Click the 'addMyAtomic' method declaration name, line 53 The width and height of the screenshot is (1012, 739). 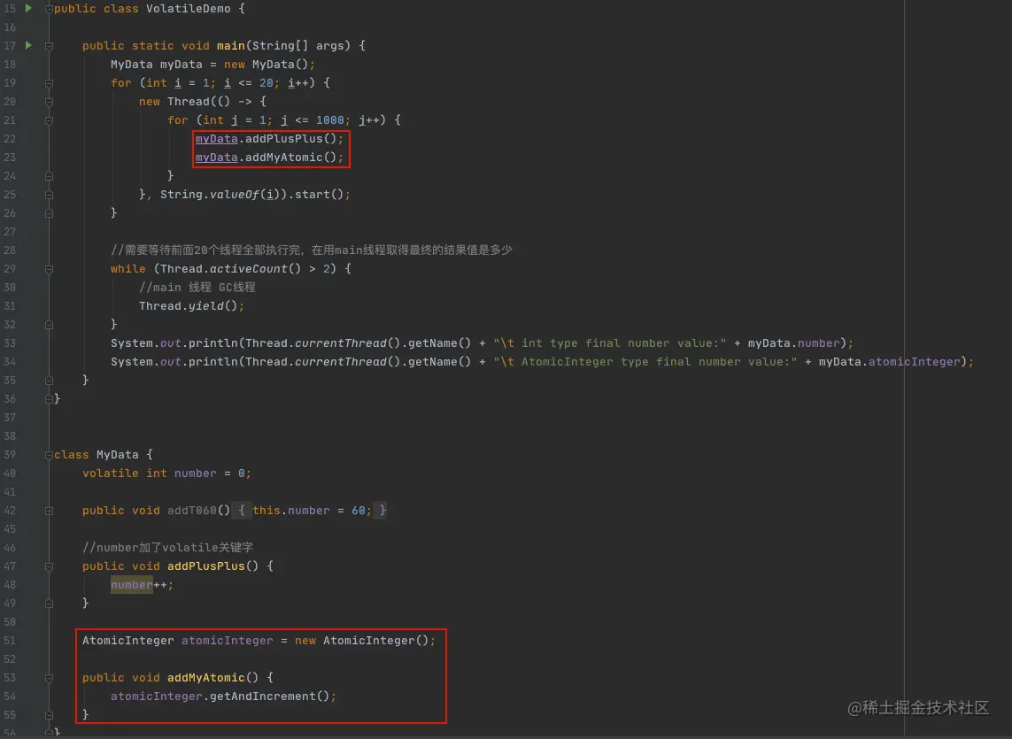point(206,678)
